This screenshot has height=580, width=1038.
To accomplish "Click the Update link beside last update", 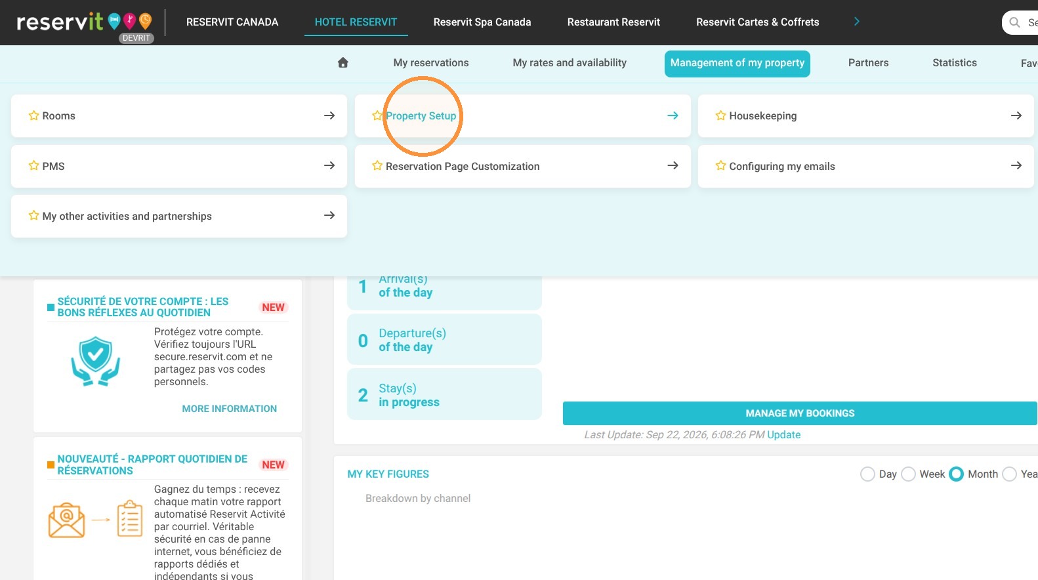I will [783, 435].
